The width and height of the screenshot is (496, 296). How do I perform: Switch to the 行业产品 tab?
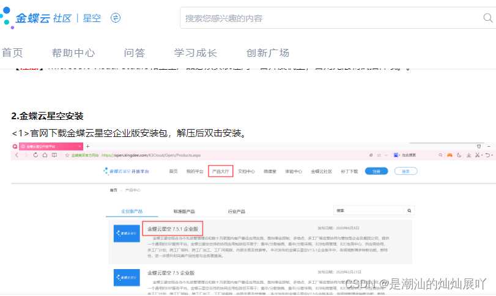[237, 211]
